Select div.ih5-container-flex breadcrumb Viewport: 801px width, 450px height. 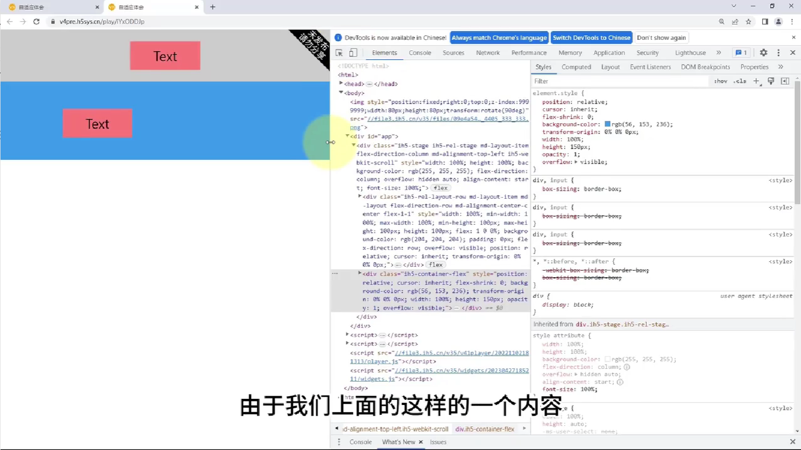pyautogui.click(x=485, y=429)
